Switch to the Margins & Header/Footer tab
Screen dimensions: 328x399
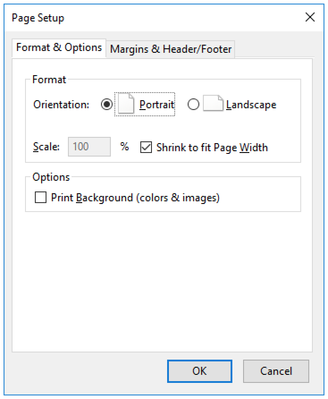171,49
